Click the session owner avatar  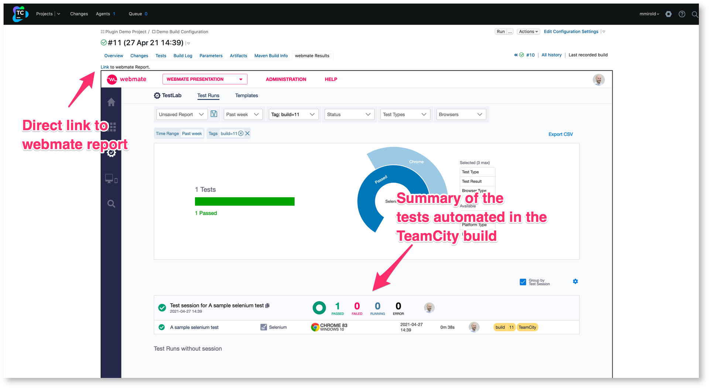point(429,308)
